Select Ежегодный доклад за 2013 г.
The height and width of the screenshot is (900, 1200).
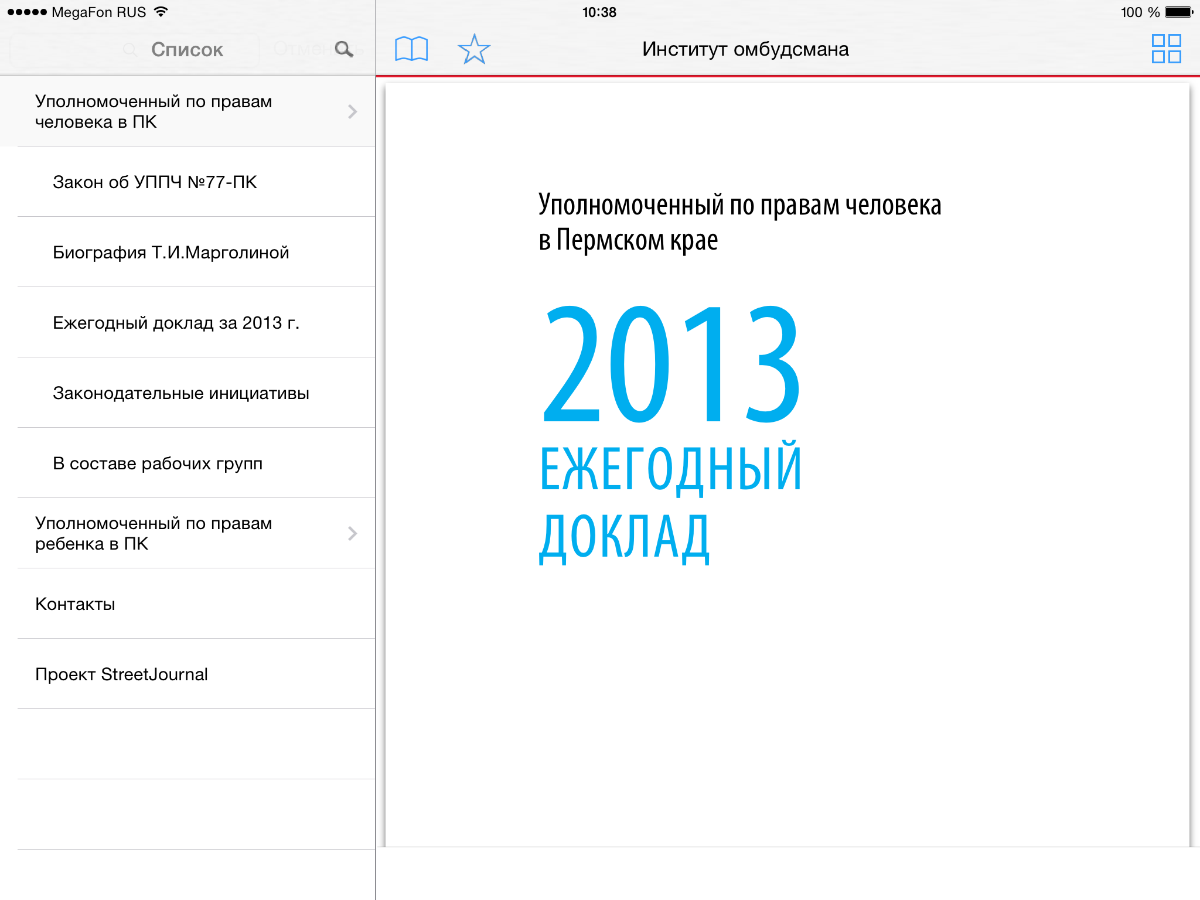(176, 323)
